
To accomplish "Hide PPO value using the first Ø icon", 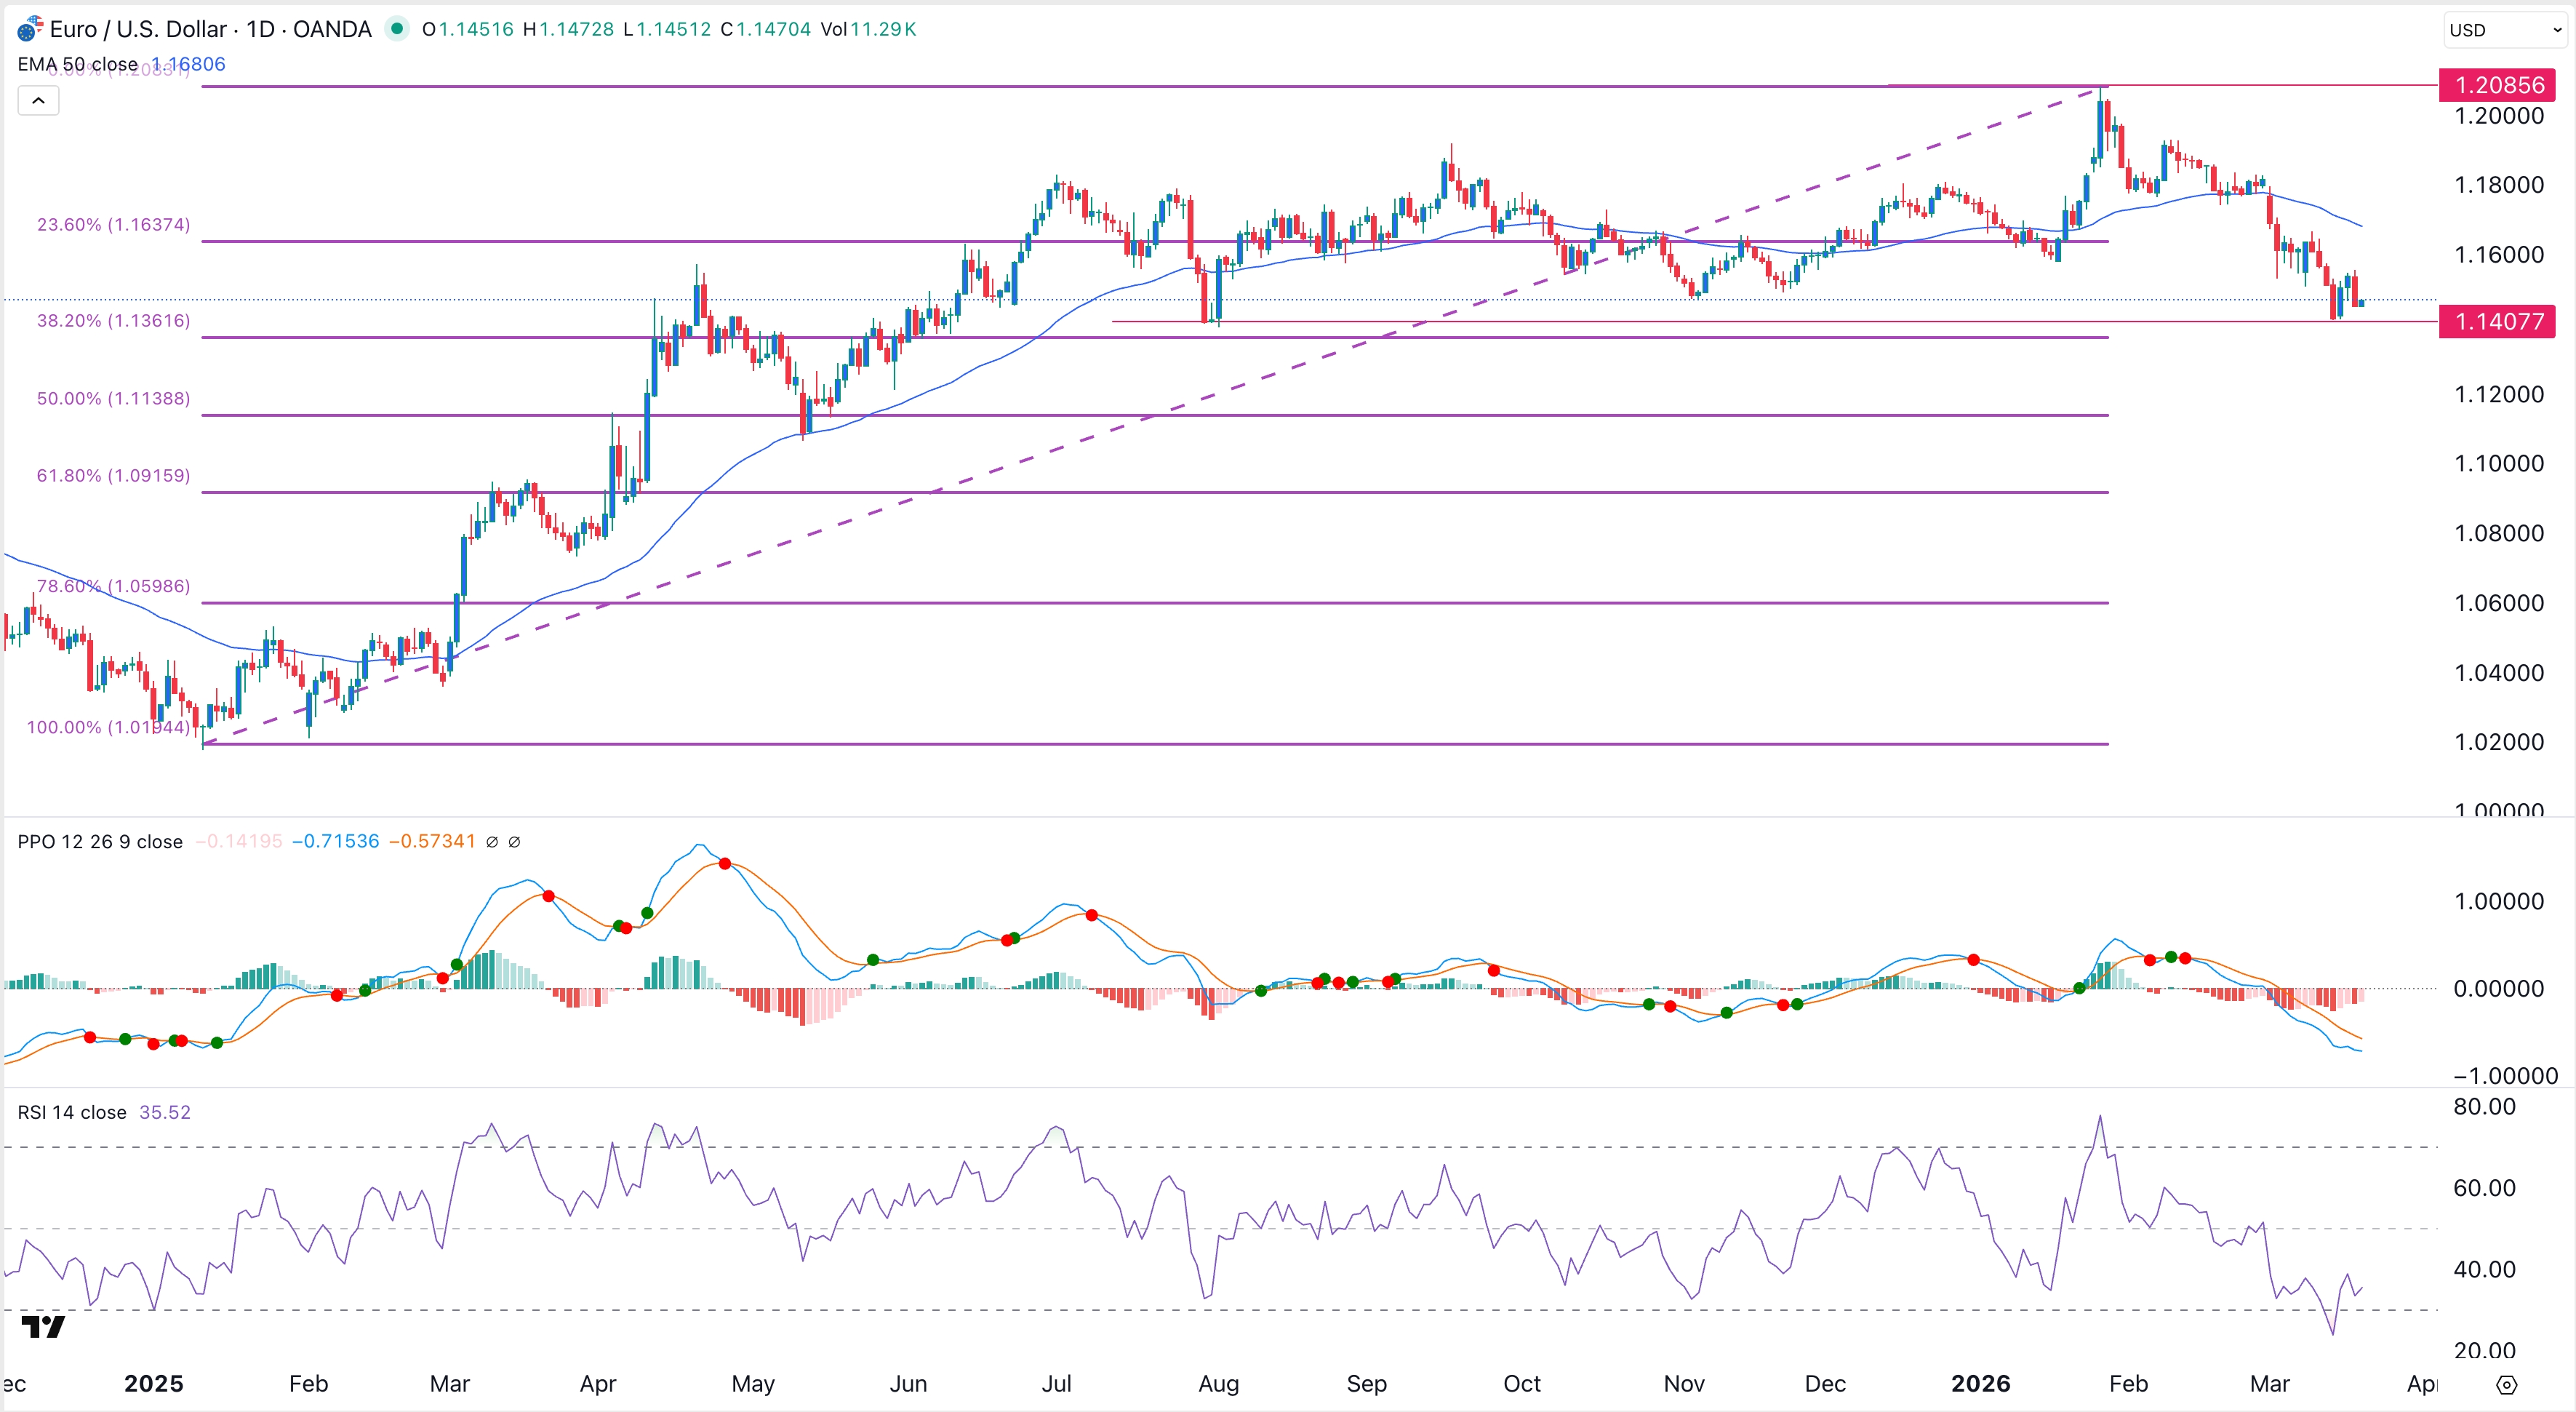I will pos(492,841).
